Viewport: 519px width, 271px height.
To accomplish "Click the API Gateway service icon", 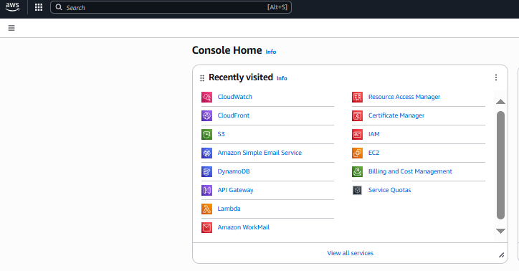I will coord(207,190).
